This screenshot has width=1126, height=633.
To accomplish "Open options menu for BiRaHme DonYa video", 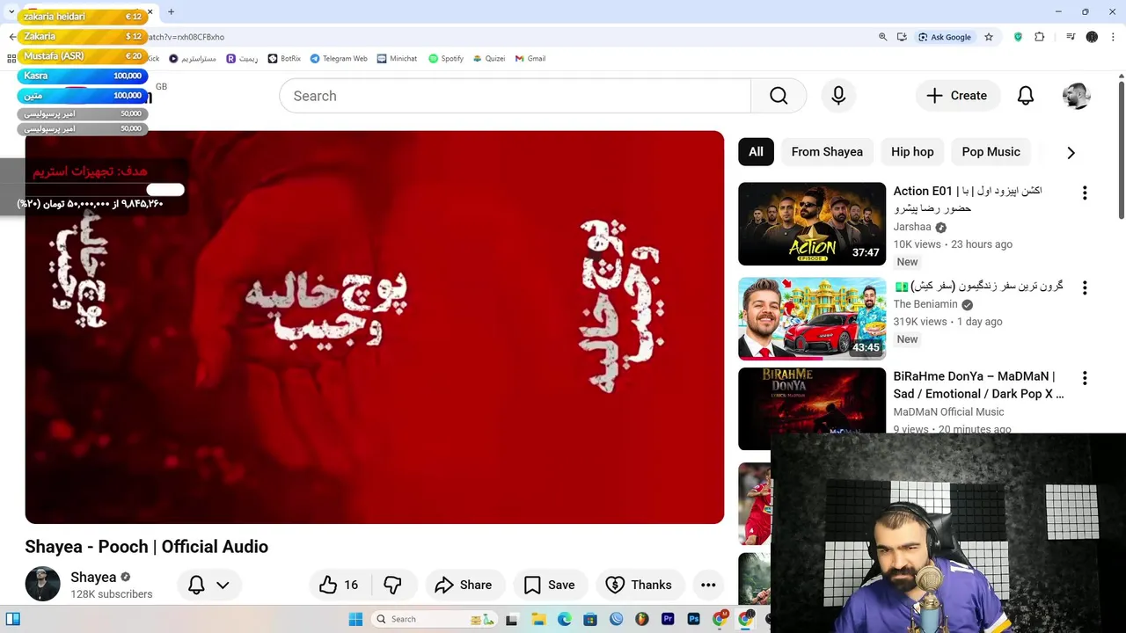I will [x=1085, y=378].
